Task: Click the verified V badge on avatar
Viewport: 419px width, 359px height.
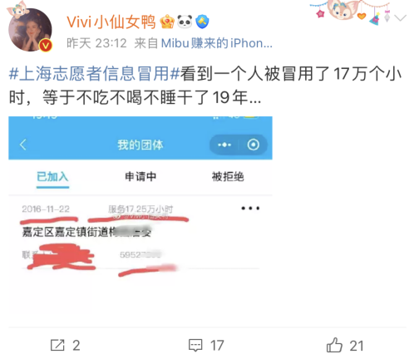Action: (x=46, y=45)
